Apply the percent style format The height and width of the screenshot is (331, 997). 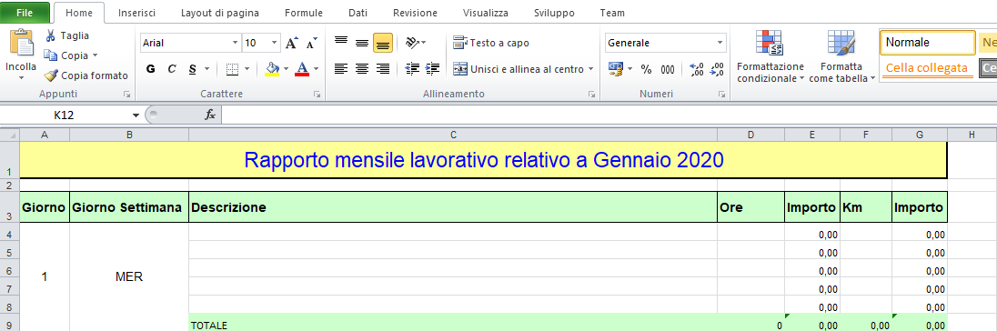click(646, 69)
